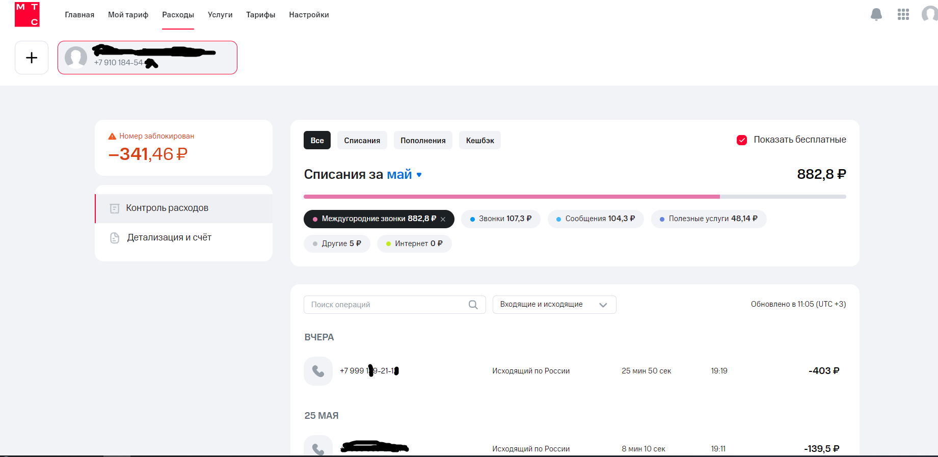This screenshot has width=938, height=457.
Task: Open Мой тариф menu item
Action: (x=128, y=15)
